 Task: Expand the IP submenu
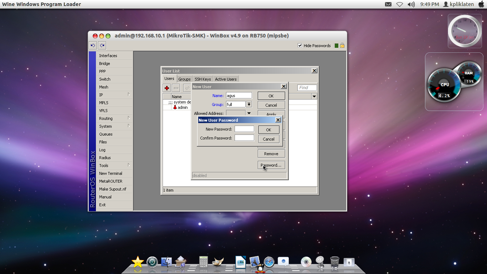pos(129,95)
